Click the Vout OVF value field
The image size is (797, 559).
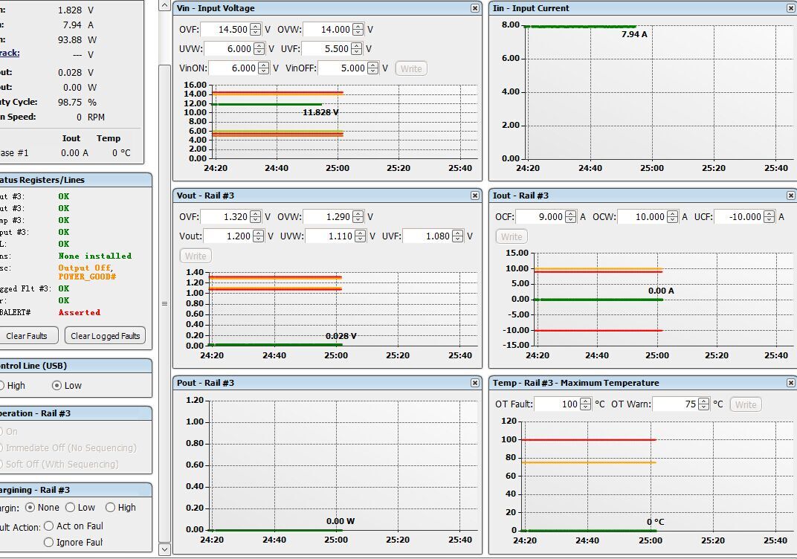225,217
